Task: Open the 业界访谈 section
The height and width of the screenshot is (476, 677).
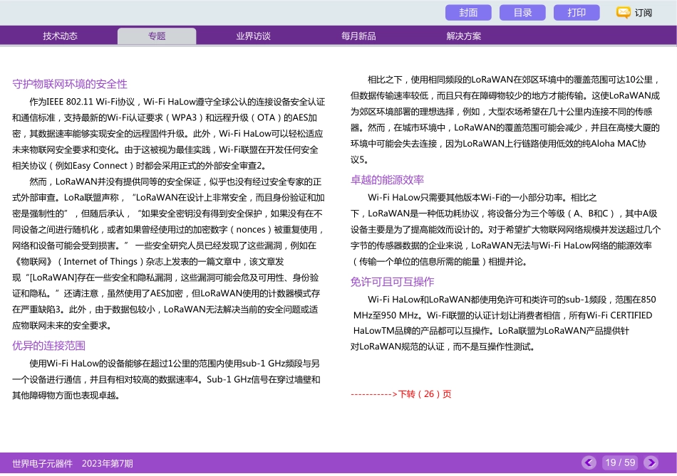Action: click(253, 36)
